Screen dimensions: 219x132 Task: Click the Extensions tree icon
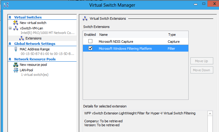pos(22,38)
